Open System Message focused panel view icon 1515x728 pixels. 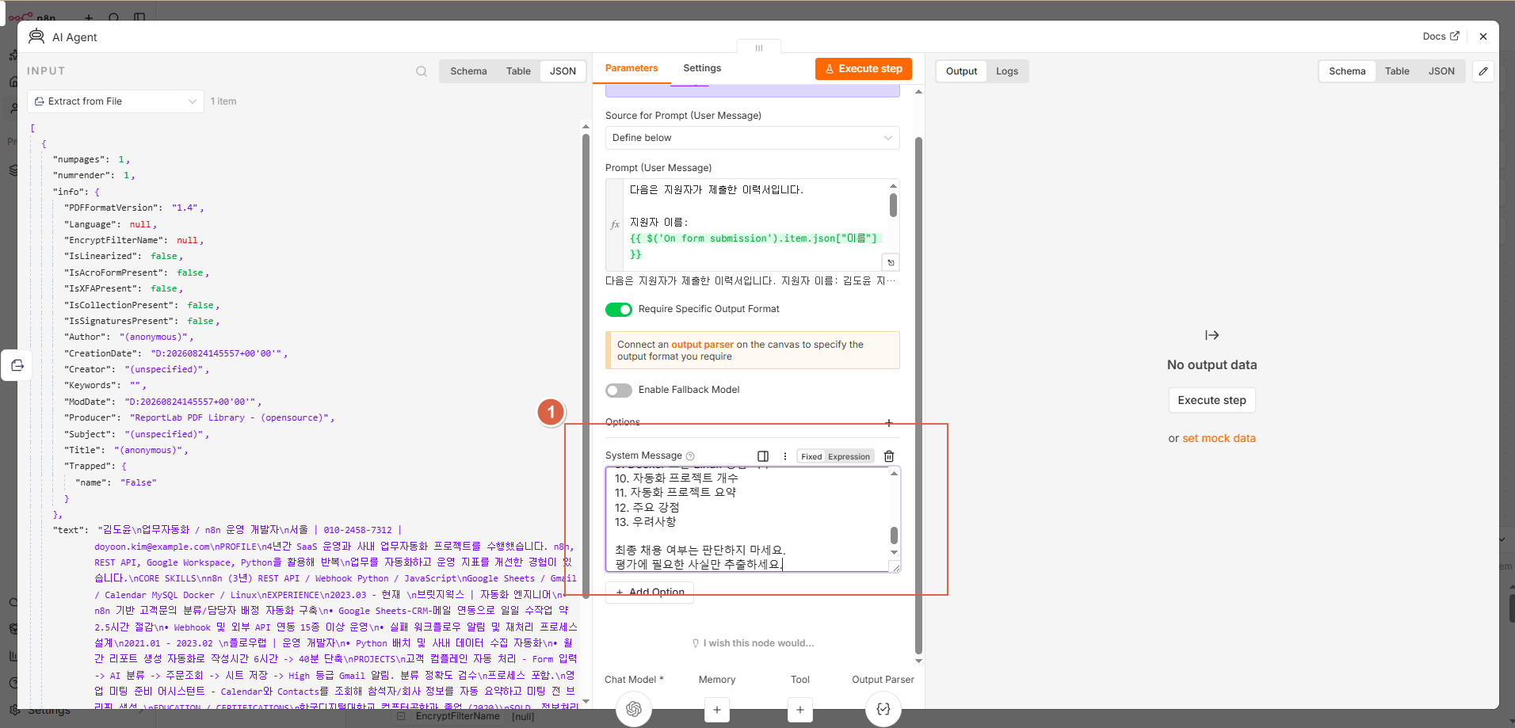763,456
